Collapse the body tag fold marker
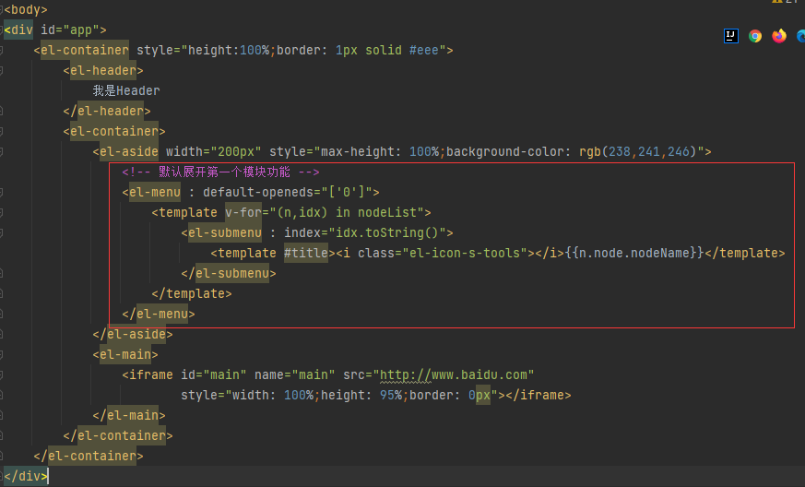The width and height of the screenshot is (805, 487). coord(3,10)
